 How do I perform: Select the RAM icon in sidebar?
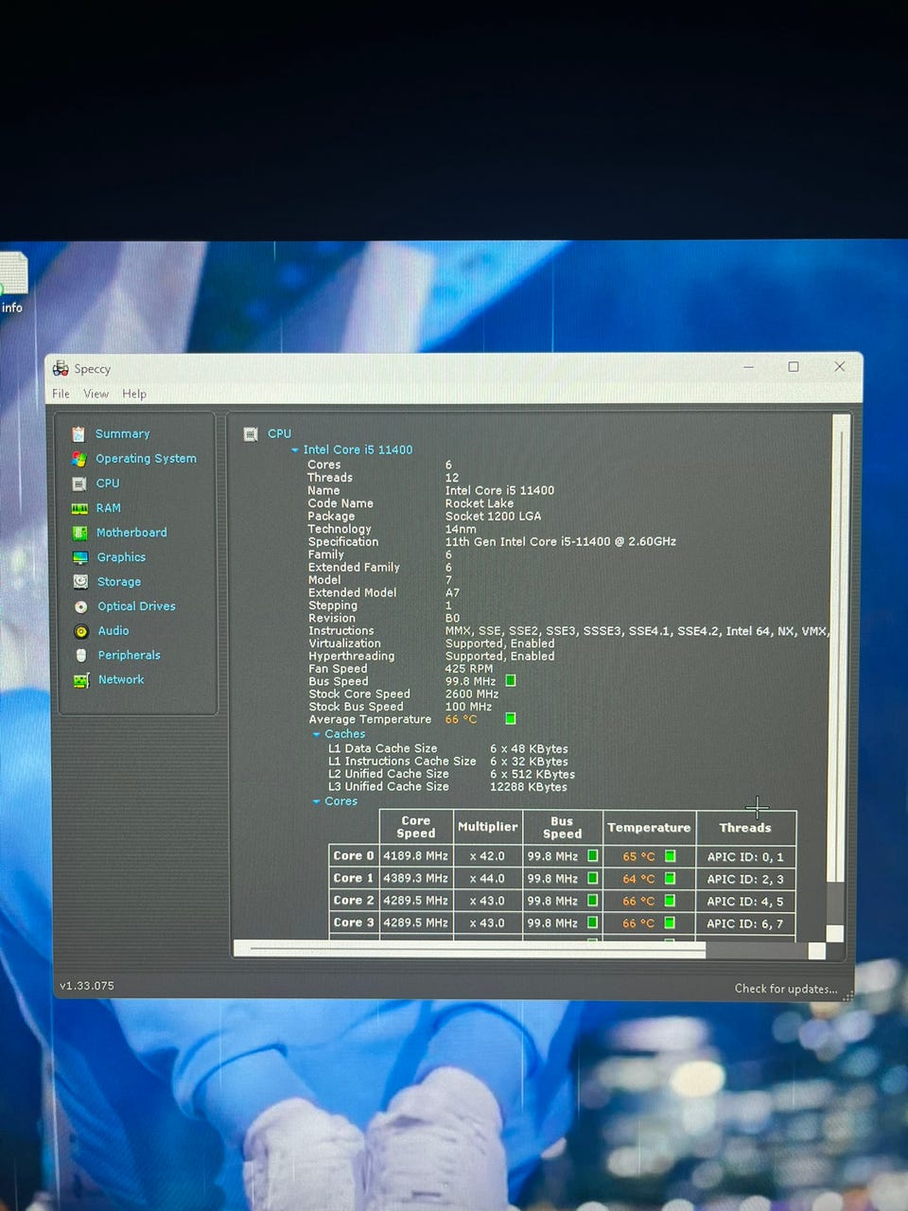[x=79, y=508]
